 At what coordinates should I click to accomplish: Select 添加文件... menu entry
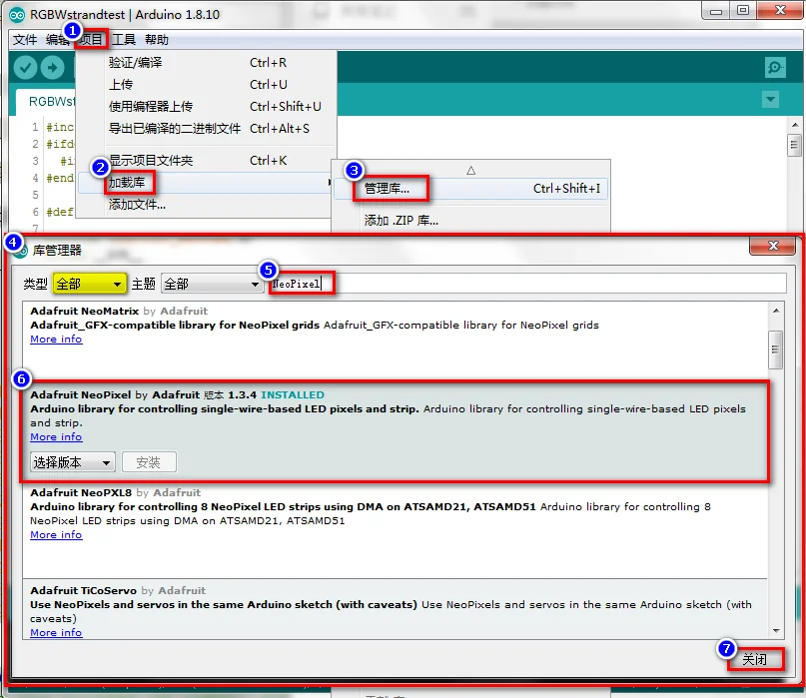tap(206, 205)
